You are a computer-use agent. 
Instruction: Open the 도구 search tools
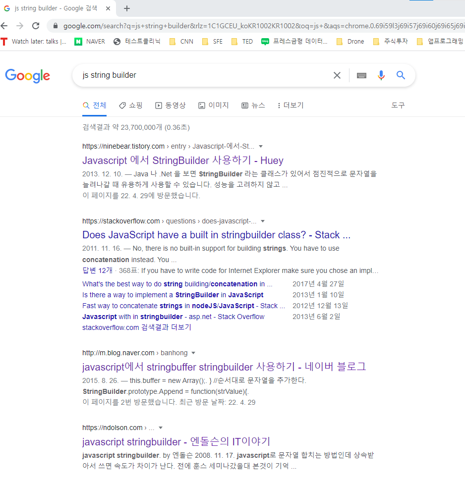click(398, 106)
